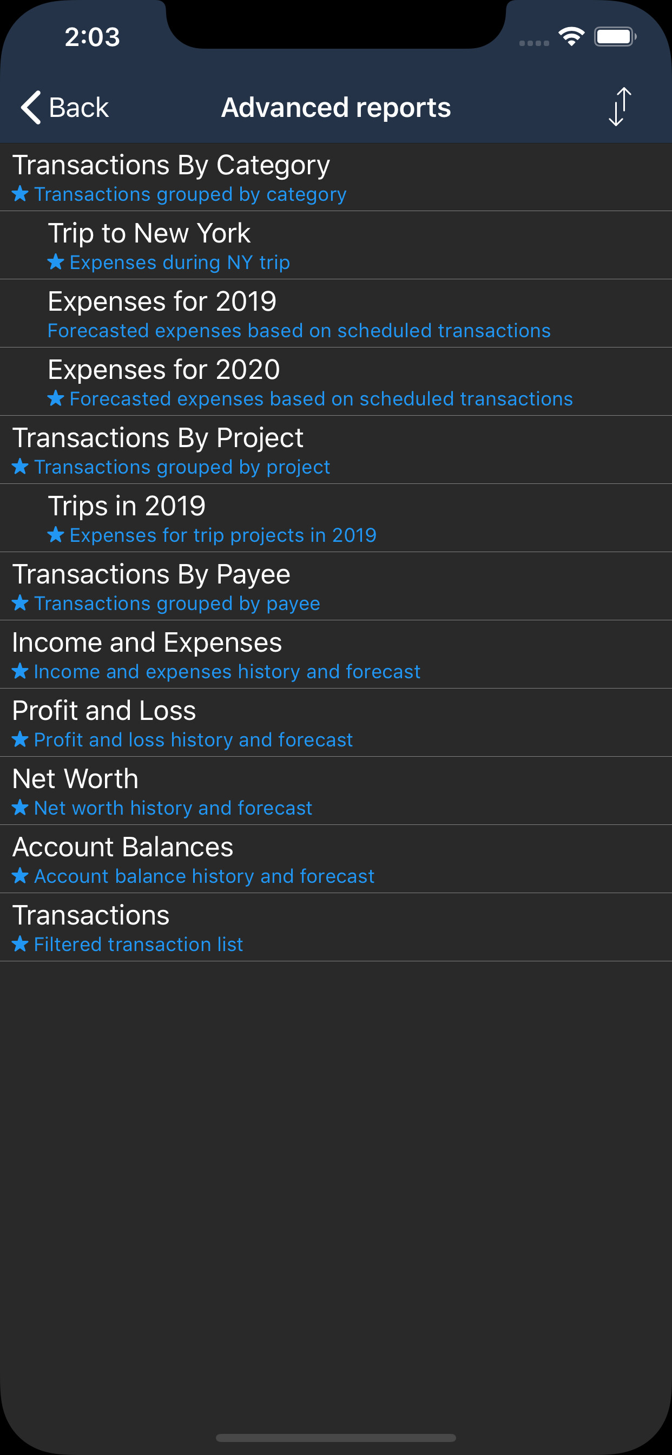This screenshot has height=1455, width=672.
Task: Tap Transactions By Project report title
Action: click(158, 439)
